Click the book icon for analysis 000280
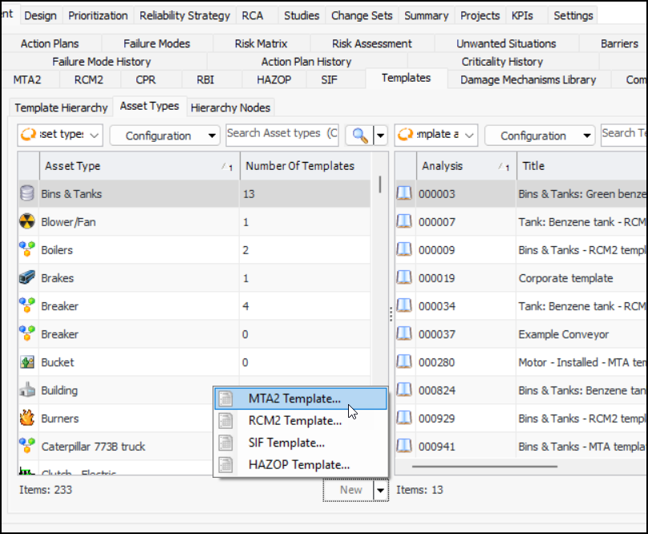 (x=405, y=362)
